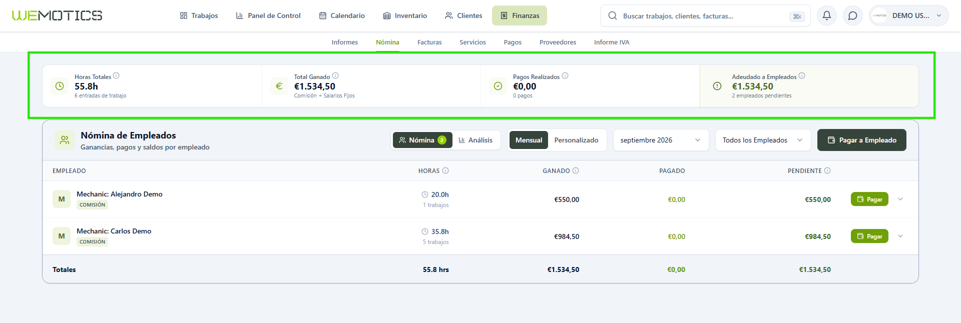The image size is (961, 323).
Task: Click the clock icon in Horas Totales card
Action: [x=60, y=86]
